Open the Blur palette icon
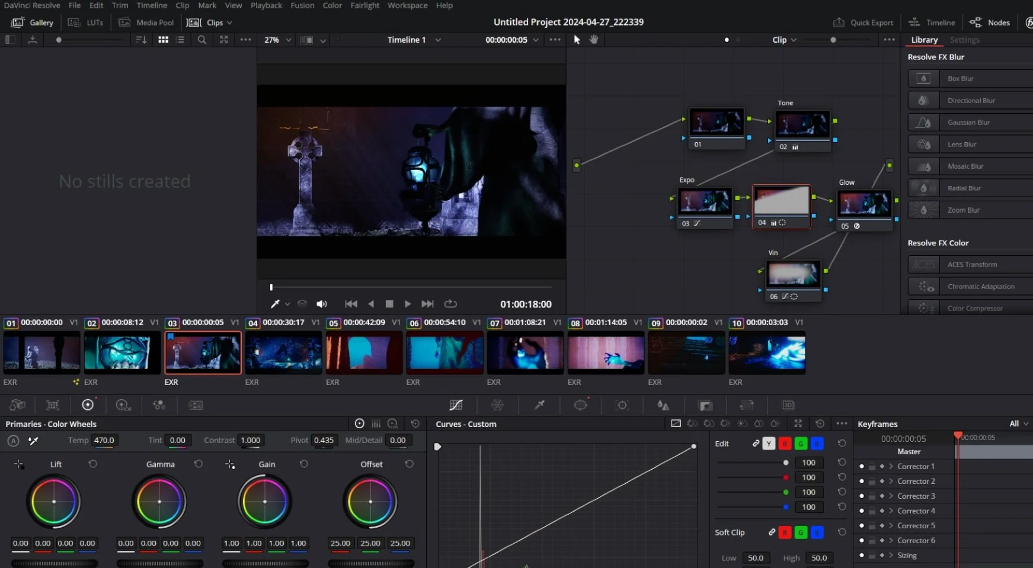 [x=663, y=405]
